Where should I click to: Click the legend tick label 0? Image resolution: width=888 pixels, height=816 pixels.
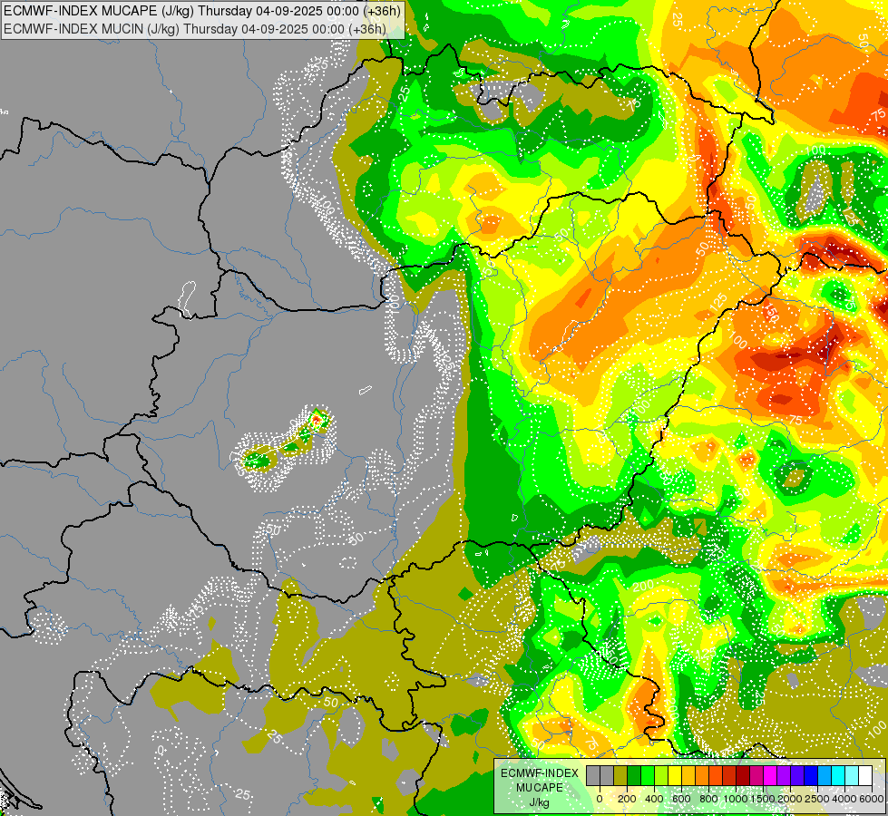point(600,799)
